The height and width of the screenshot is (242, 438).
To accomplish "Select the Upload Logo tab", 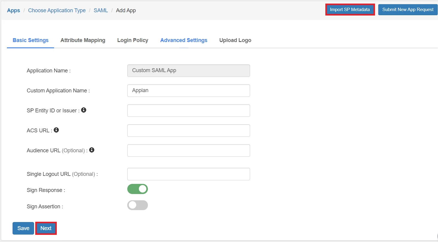I will [x=235, y=40].
